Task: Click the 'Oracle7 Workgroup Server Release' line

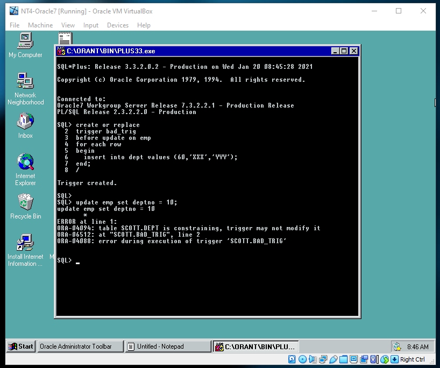Action: click(x=176, y=105)
